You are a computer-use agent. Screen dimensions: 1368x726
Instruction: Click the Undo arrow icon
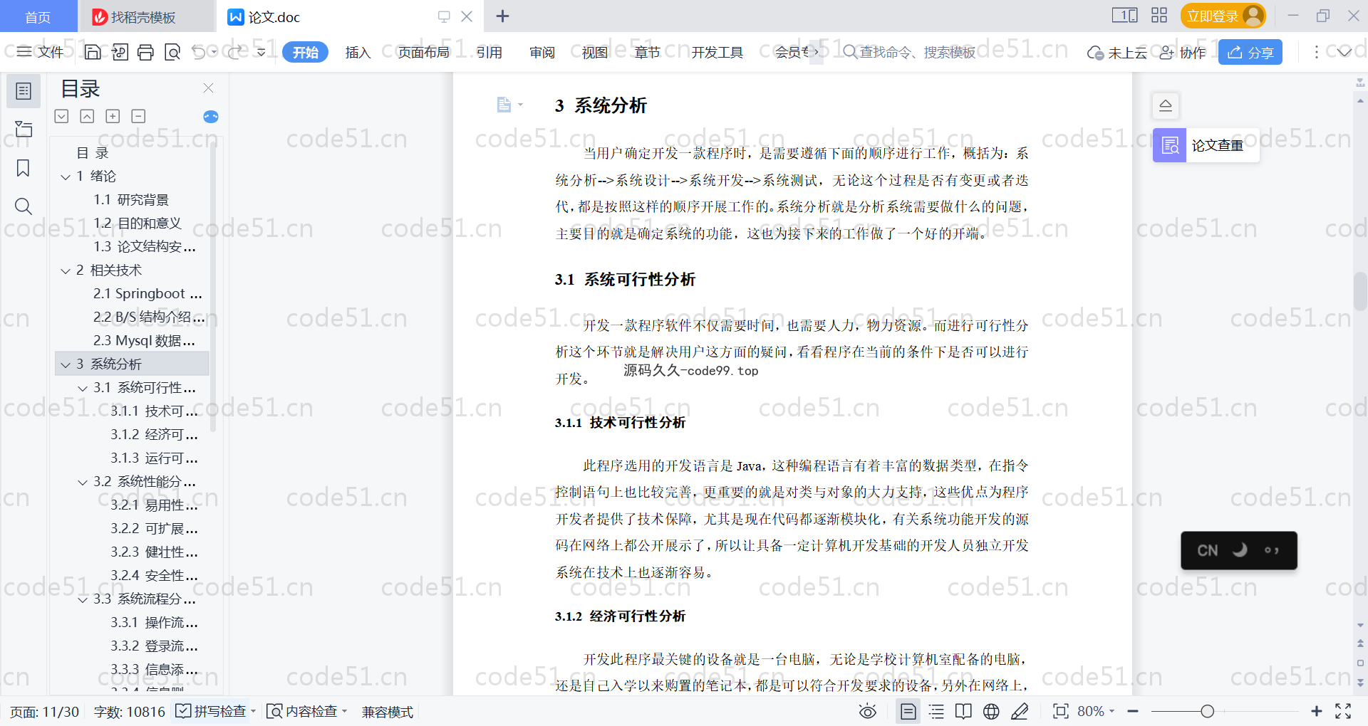click(x=199, y=52)
